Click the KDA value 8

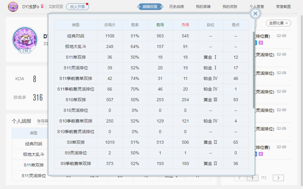click(x=34, y=79)
